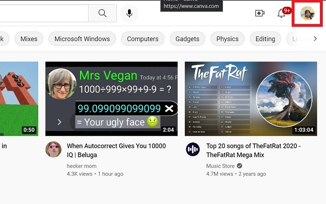Open title 'Top 20 songs of TheFatRat 2020'
This screenshot has width=326, height=204.
(253, 150)
